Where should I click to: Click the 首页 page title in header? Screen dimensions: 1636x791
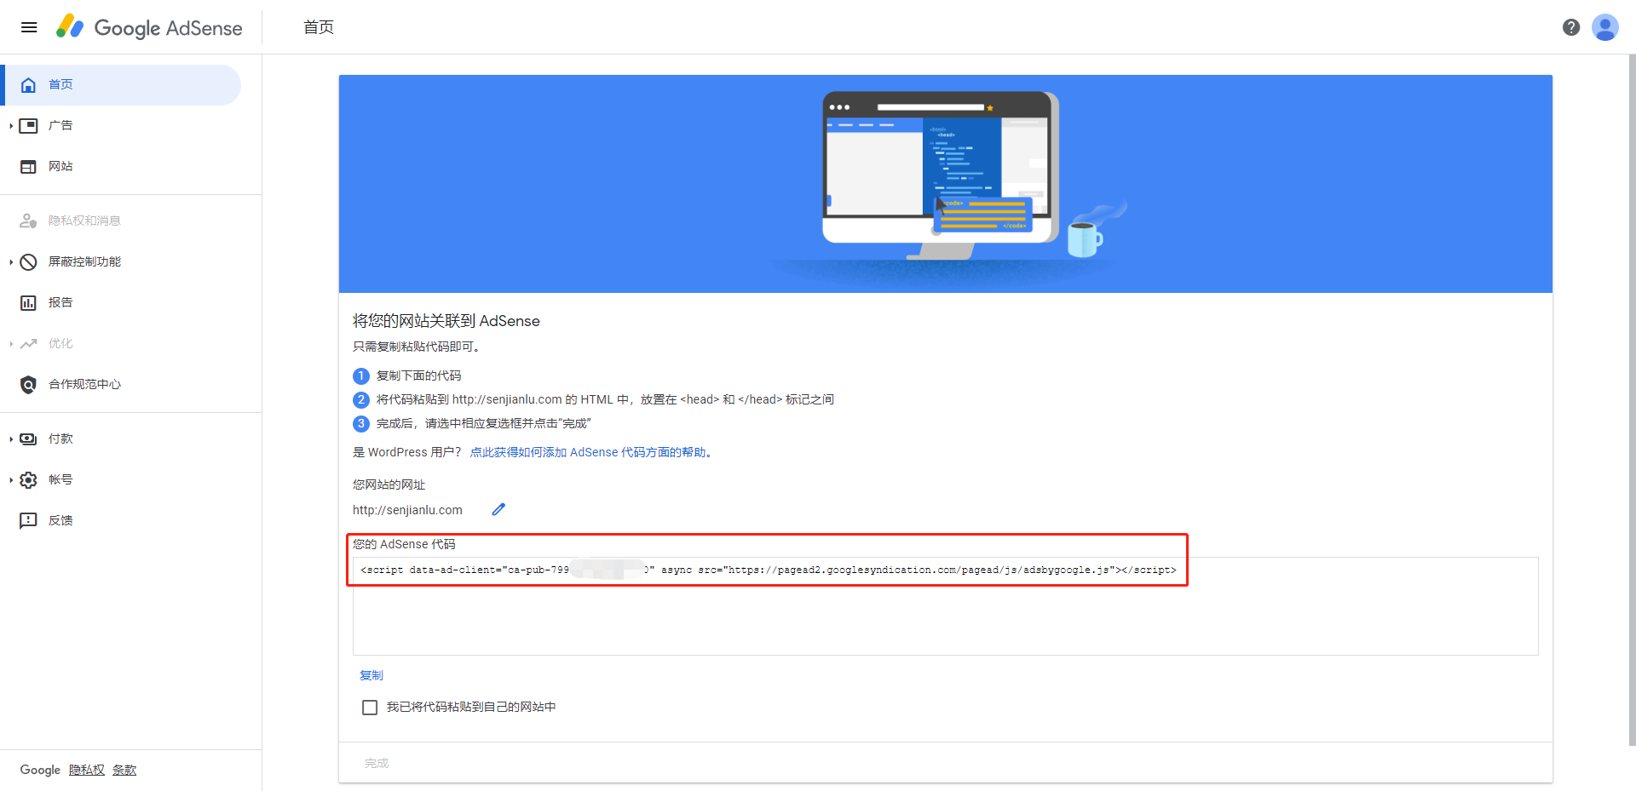[319, 27]
